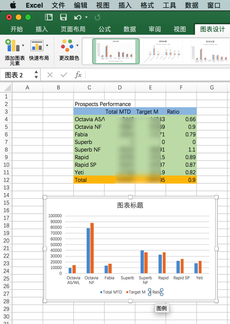Select row 12 header
This screenshot has width=230, height=324.
click(6, 180)
